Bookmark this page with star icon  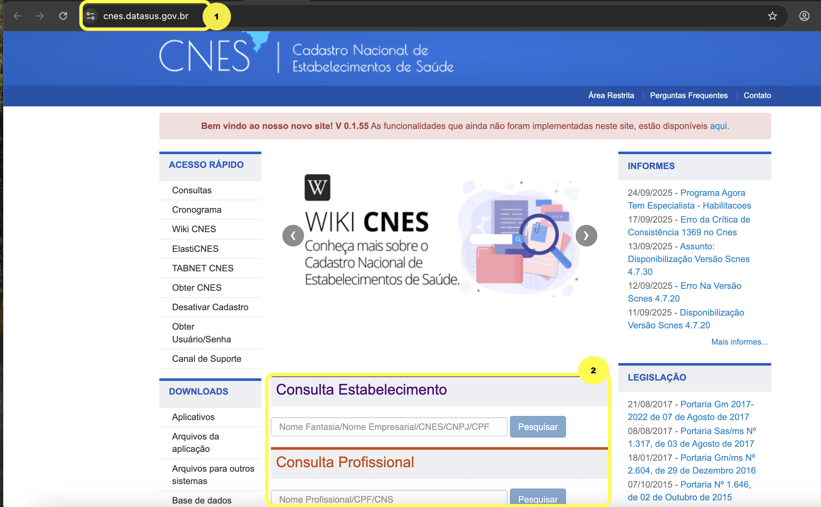pos(772,16)
